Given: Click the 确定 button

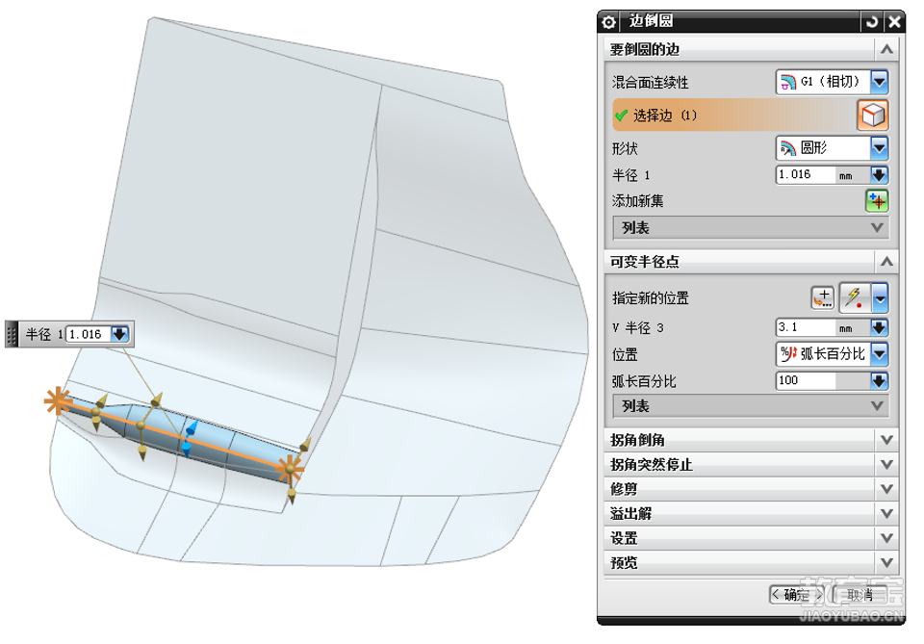Looking at the screenshot, I should (797, 595).
